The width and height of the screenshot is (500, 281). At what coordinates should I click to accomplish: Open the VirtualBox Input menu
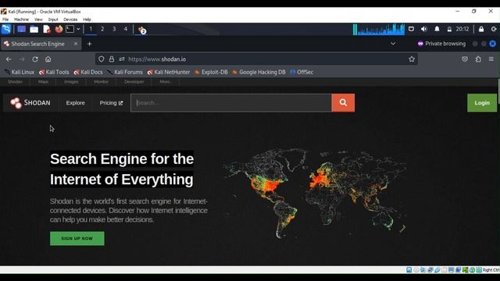53,20
